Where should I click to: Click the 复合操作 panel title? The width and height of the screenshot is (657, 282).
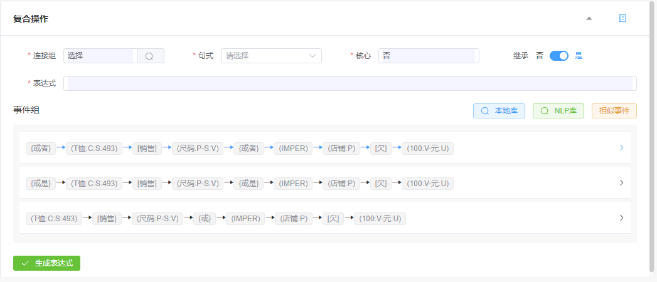[31, 19]
